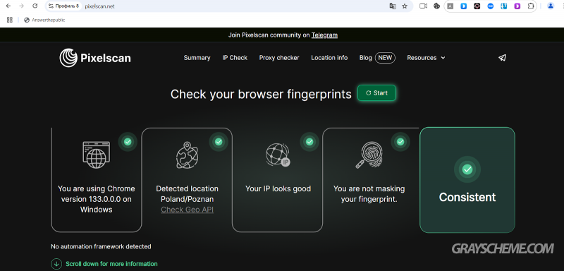Go to the IP Check page
The image size is (564, 271).
(235, 58)
